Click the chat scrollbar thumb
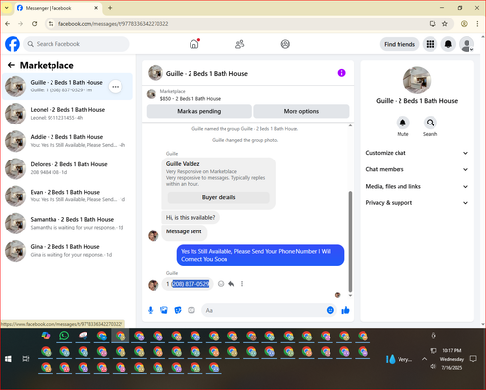 tap(350, 241)
